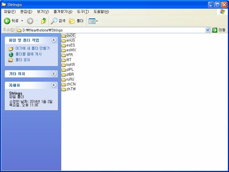The height and width of the screenshot is (172, 229).
Task: Click the Views grid icon
Action: pos(92,21)
